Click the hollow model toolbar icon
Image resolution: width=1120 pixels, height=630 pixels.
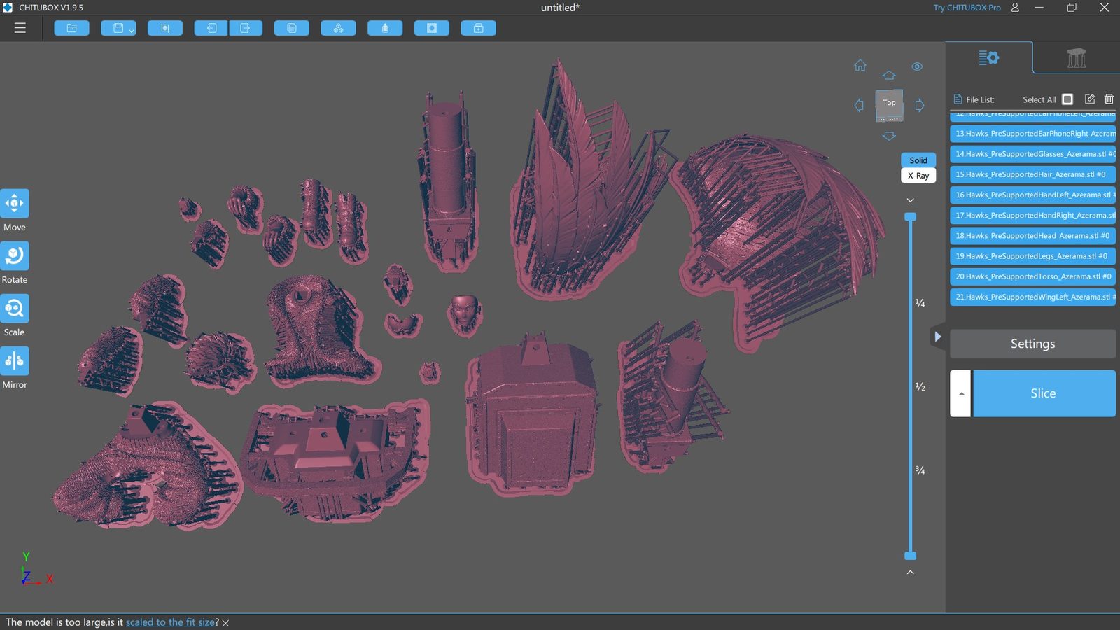coord(385,28)
